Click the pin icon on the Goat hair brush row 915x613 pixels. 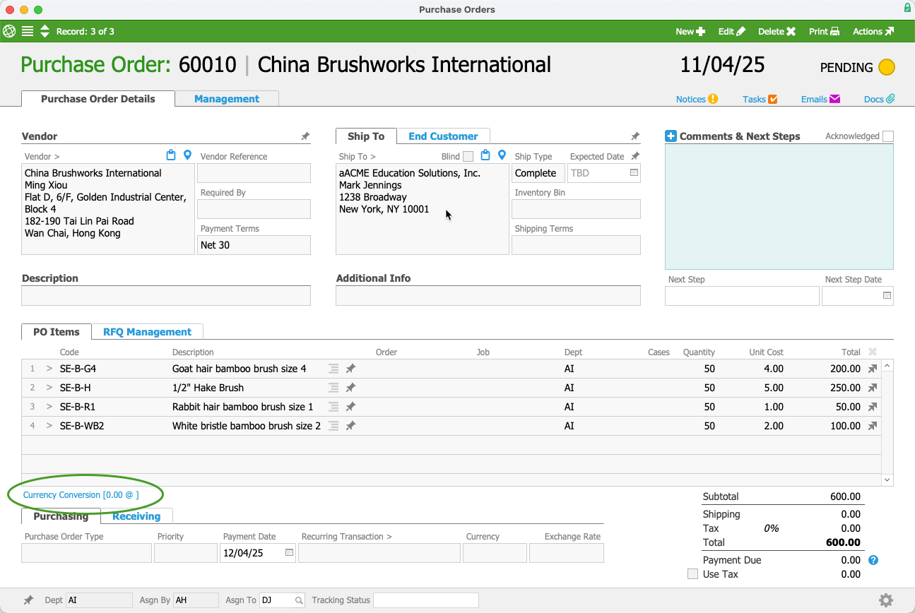click(x=350, y=369)
